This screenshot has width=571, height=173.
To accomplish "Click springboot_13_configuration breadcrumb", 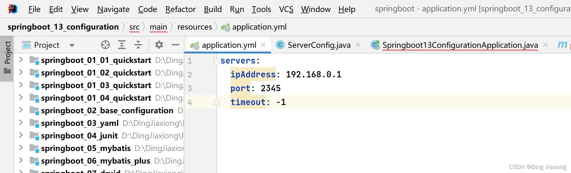I will pos(63,27).
